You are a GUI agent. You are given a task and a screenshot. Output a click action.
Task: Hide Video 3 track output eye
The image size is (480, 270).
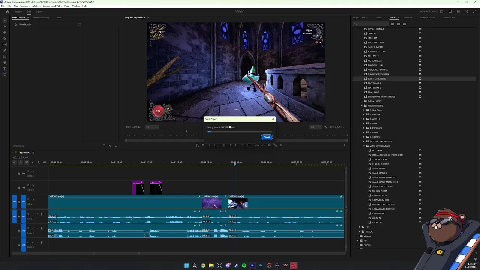pos(32,171)
